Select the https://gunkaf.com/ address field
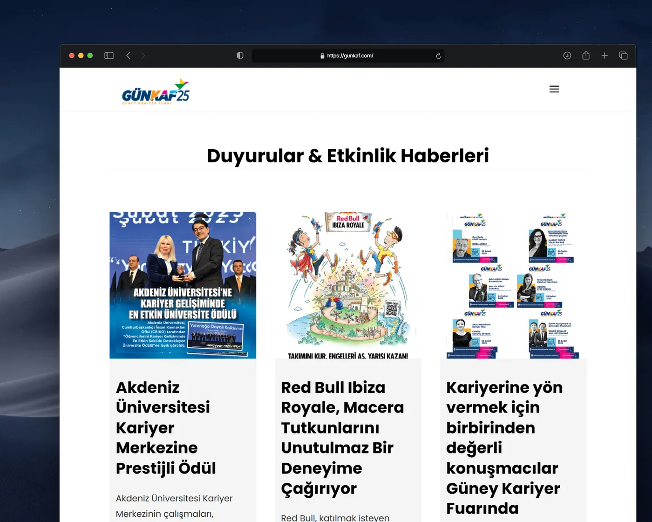 coord(347,55)
